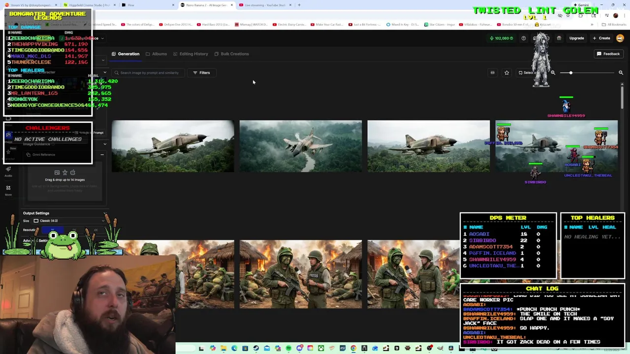
Task: Open Google Chrome from the taskbar
Action: 353,349
